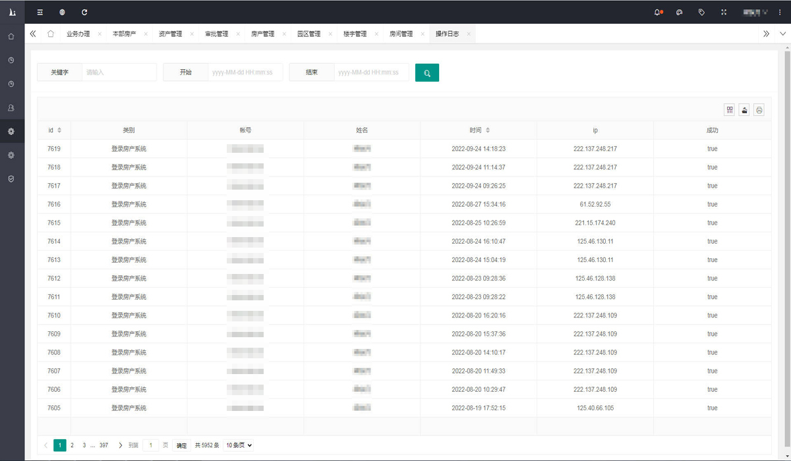Switch to the 资产管理 tab
The height and width of the screenshot is (461, 791).
[170, 34]
